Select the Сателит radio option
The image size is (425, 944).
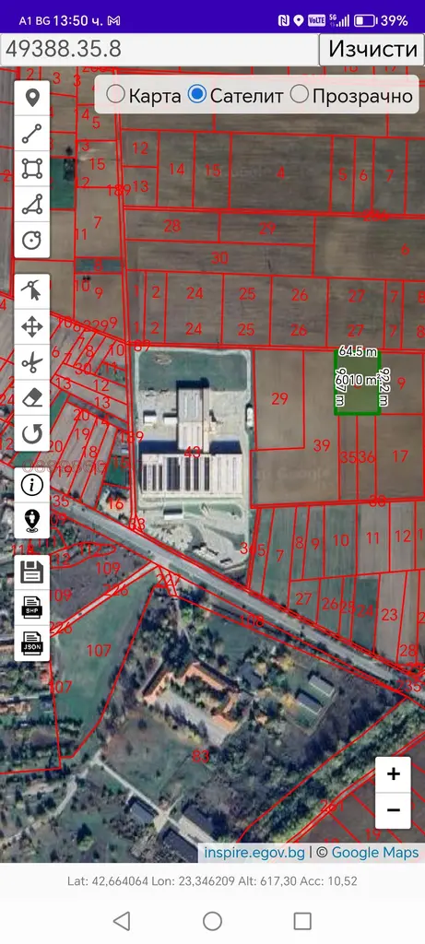pos(235,95)
